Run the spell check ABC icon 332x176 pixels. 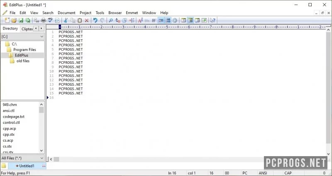click(50, 20)
